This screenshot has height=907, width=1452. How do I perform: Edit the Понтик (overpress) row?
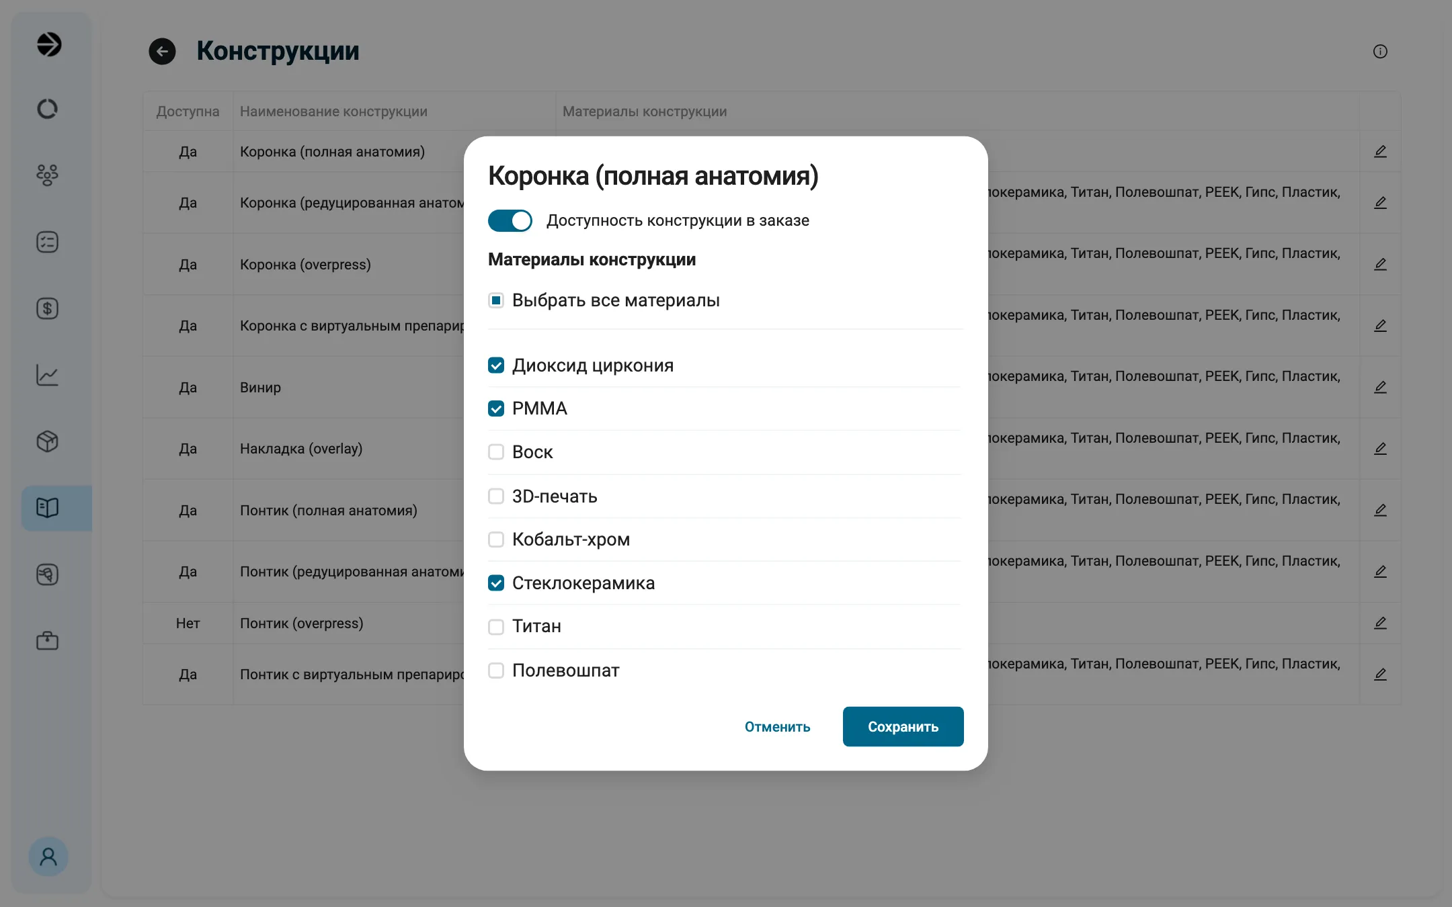tap(1380, 623)
